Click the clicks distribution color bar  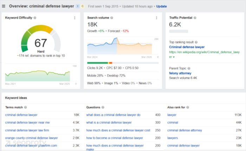[123, 63]
